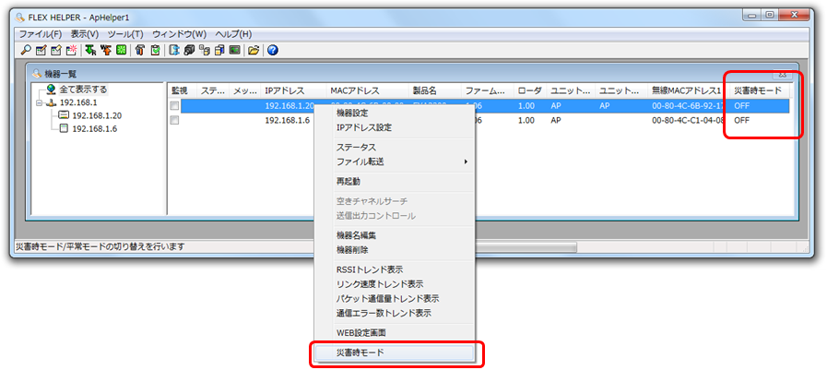
Task: Open help via blue question mark icon
Action: [x=273, y=51]
